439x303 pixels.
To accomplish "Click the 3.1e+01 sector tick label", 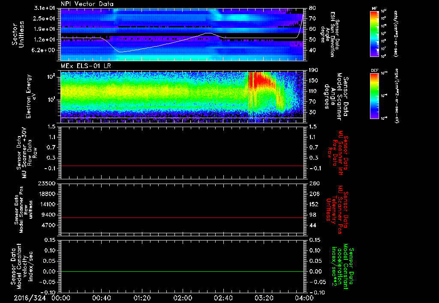I will pos(45,8).
